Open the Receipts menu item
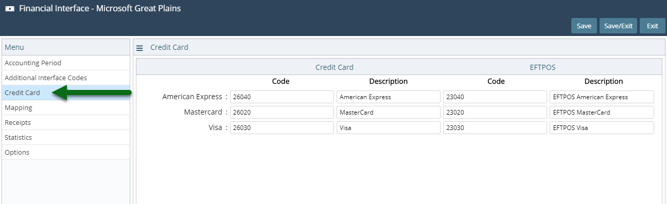This screenshot has width=667, height=204. coord(66,122)
